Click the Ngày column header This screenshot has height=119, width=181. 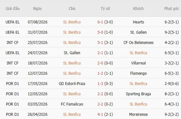[x=37, y=9]
